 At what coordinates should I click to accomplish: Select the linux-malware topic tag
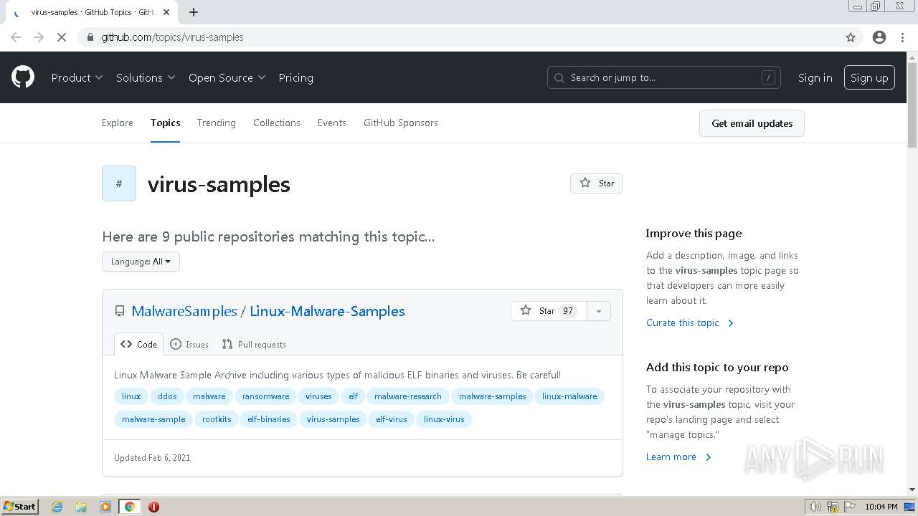569,396
